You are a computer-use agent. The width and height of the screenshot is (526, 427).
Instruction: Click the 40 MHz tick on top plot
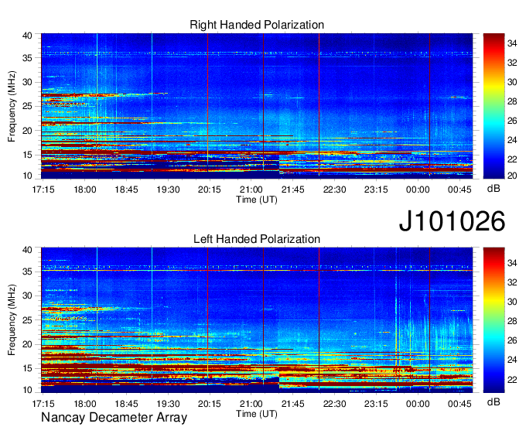coord(27,36)
